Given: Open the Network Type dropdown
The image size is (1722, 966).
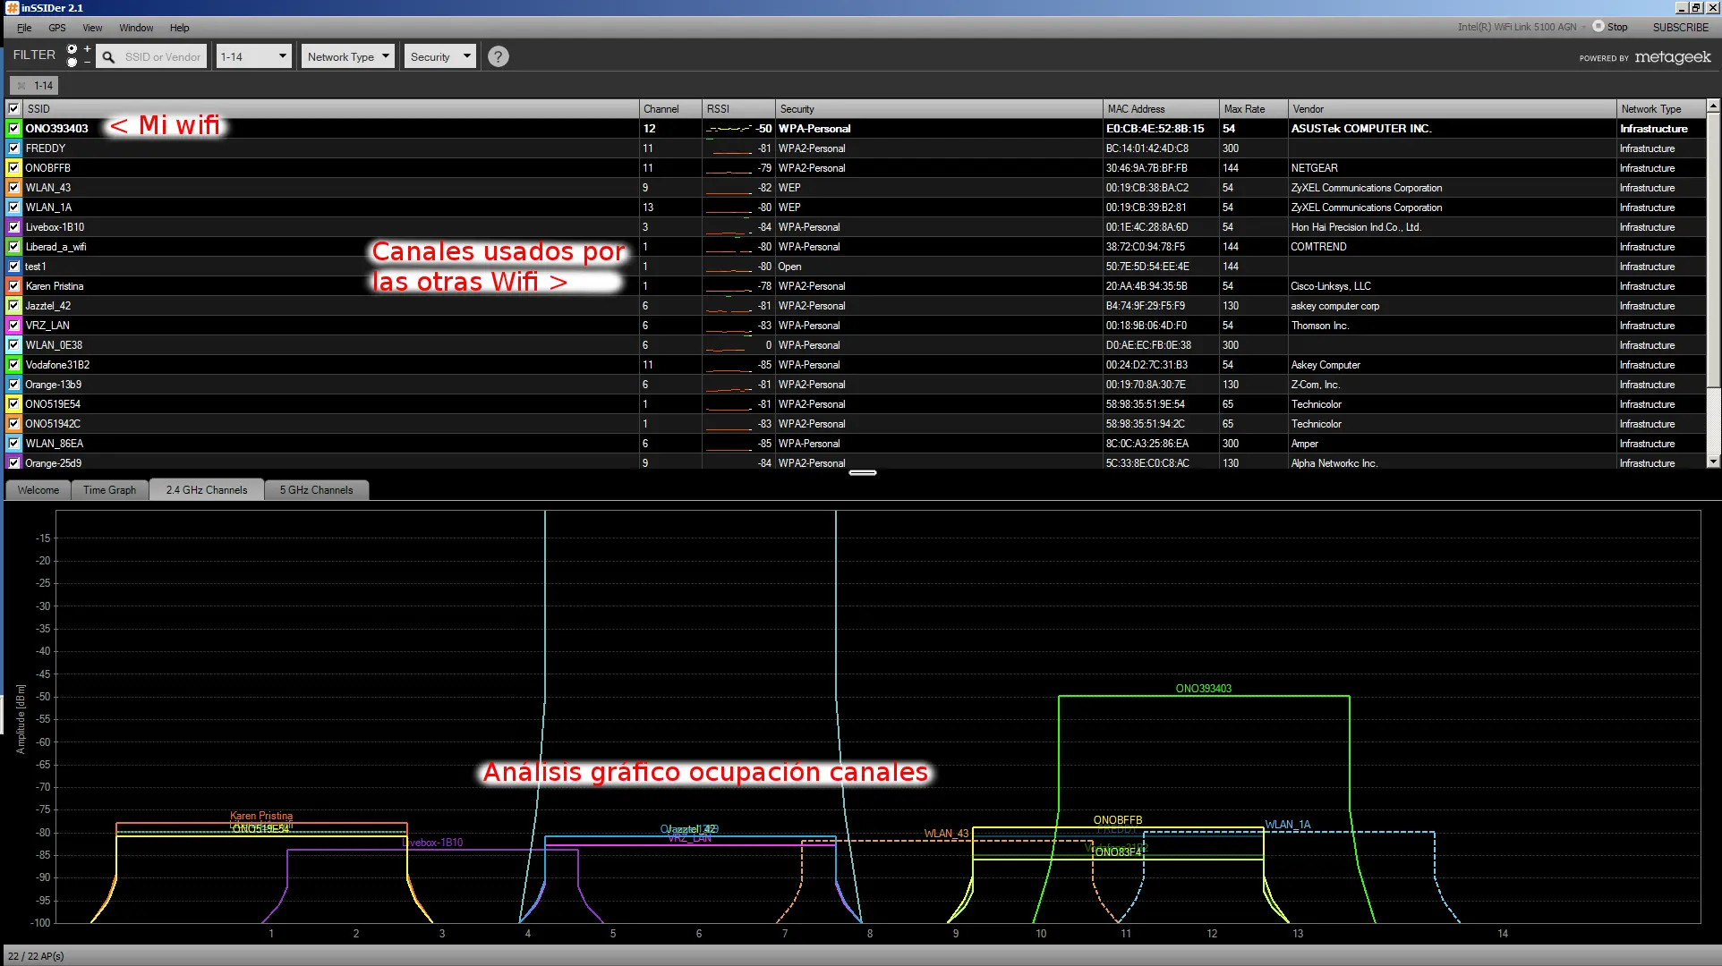Looking at the screenshot, I should pos(347,56).
